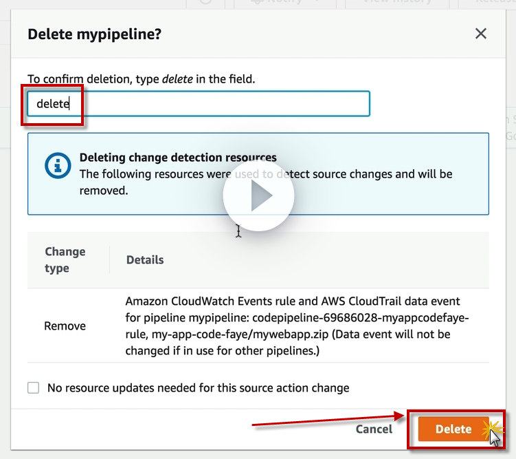
Task: Click the "Deleting change detection resources" heading
Action: (x=178, y=158)
